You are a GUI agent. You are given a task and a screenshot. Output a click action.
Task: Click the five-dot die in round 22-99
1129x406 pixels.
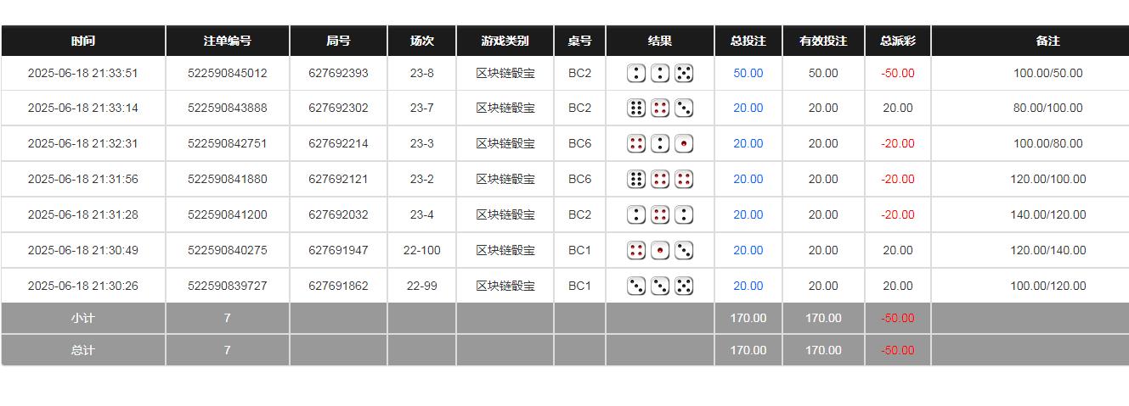click(x=684, y=286)
